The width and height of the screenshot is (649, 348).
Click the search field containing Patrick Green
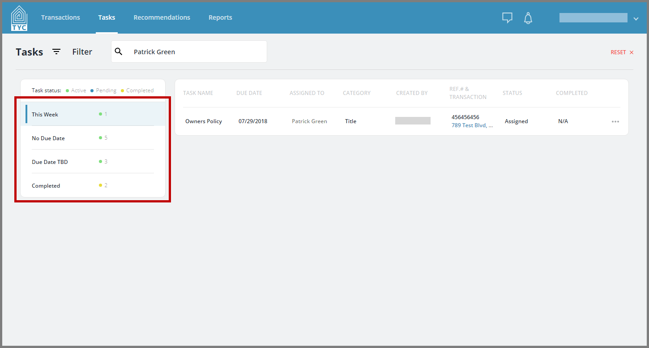coord(189,52)
